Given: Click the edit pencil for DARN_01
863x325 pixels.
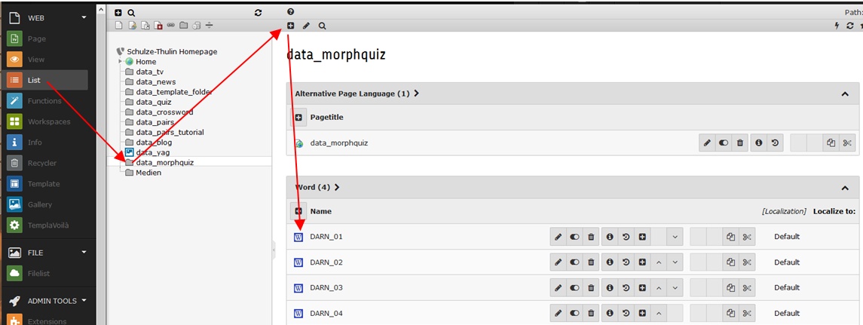Looking at the screenshot, I should pos(558,237).
